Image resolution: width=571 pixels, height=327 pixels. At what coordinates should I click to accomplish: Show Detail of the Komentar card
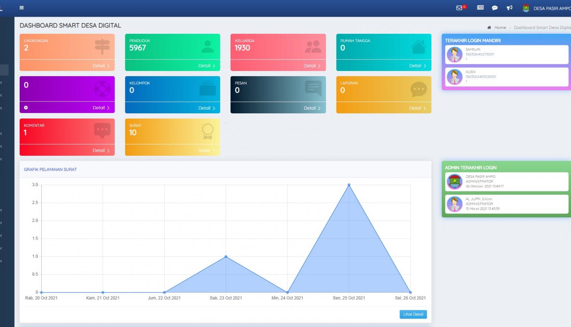click(x=101, y=150)
